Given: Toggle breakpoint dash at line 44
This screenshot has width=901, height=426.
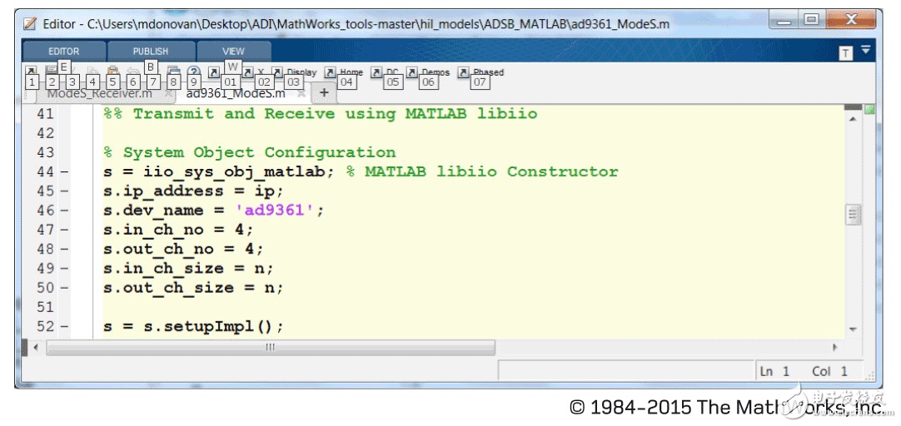Looking at the screenshot, I should (x=65, y=172).
